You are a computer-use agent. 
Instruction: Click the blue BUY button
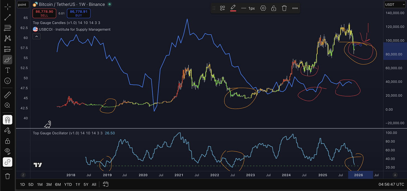pos(79,13)
